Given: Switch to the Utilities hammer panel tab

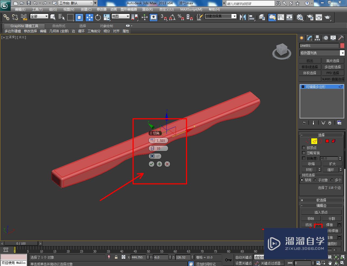Looking at the screenshot, I should tap(341, 38).
